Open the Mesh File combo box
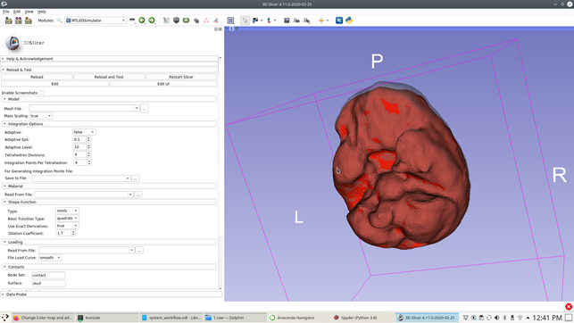Viewport: 574px width, 323px height. click(x=84, y=108)
